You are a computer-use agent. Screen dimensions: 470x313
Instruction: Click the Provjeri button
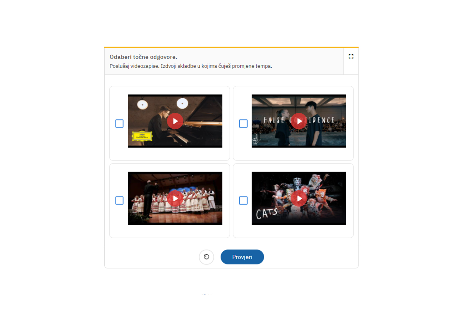pos(242,257)
